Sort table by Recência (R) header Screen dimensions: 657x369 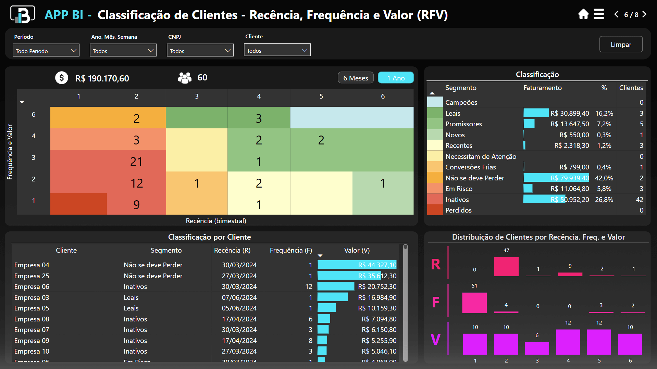(232, 250)
